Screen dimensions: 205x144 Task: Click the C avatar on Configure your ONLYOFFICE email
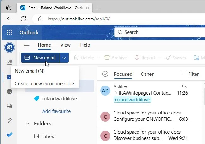click(x=105, y=117)
